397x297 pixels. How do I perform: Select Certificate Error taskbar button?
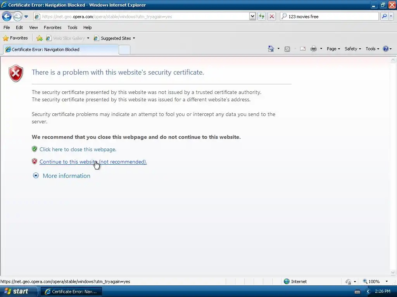pyautogui.click(x=71, y=292)
